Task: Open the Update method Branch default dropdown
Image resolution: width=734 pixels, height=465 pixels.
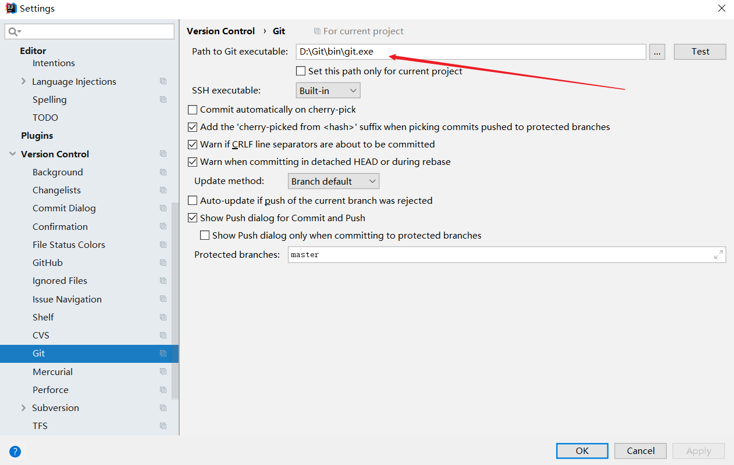Action: tap(334, 181)
